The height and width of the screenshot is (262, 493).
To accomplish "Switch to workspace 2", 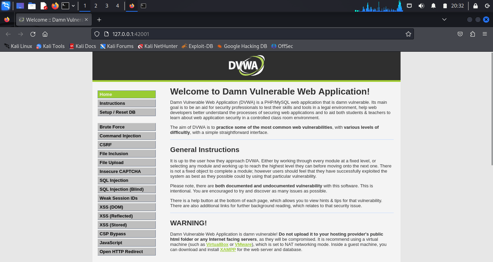I will click(x=96, y=5).
